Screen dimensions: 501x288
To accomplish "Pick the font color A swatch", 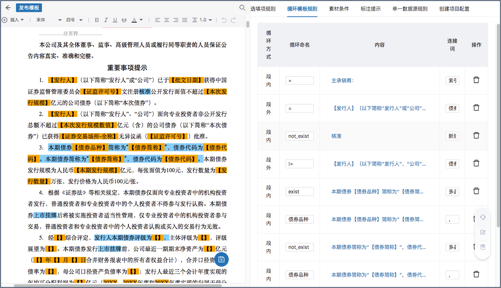I will [134, 20].
